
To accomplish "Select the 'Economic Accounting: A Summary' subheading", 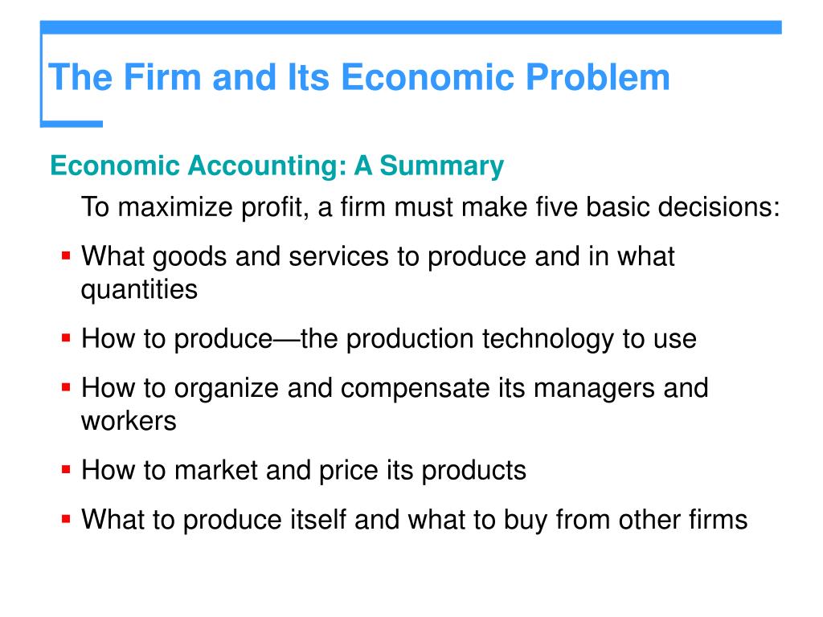I will 276,166.
